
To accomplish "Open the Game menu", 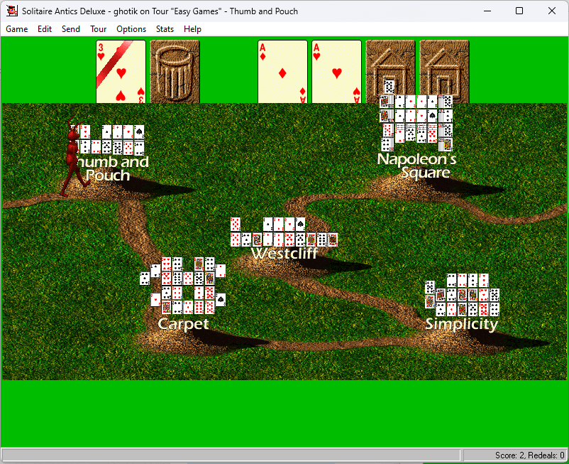I will 17,29.
